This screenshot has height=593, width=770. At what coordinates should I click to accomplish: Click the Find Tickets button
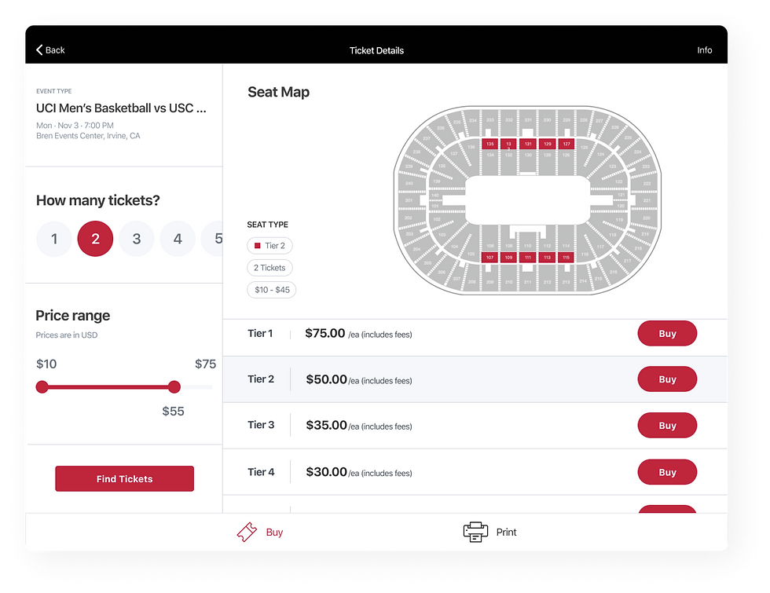(124, 478)
